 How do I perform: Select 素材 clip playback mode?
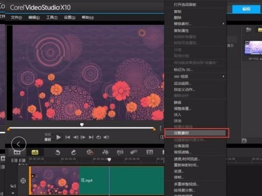tap(48, 140)
